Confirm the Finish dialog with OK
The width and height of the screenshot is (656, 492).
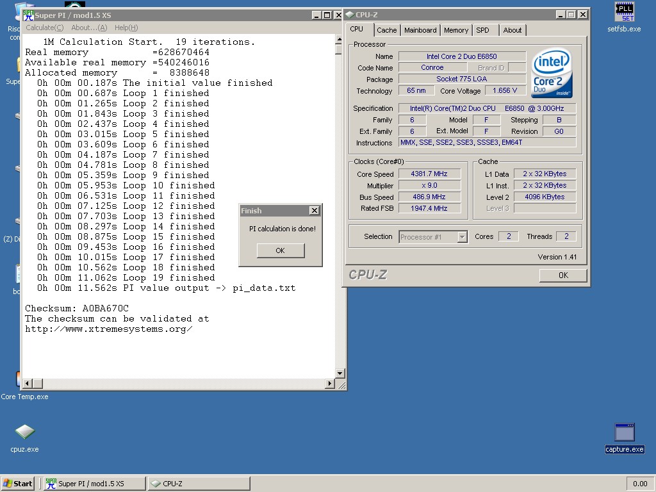point(281,250)
